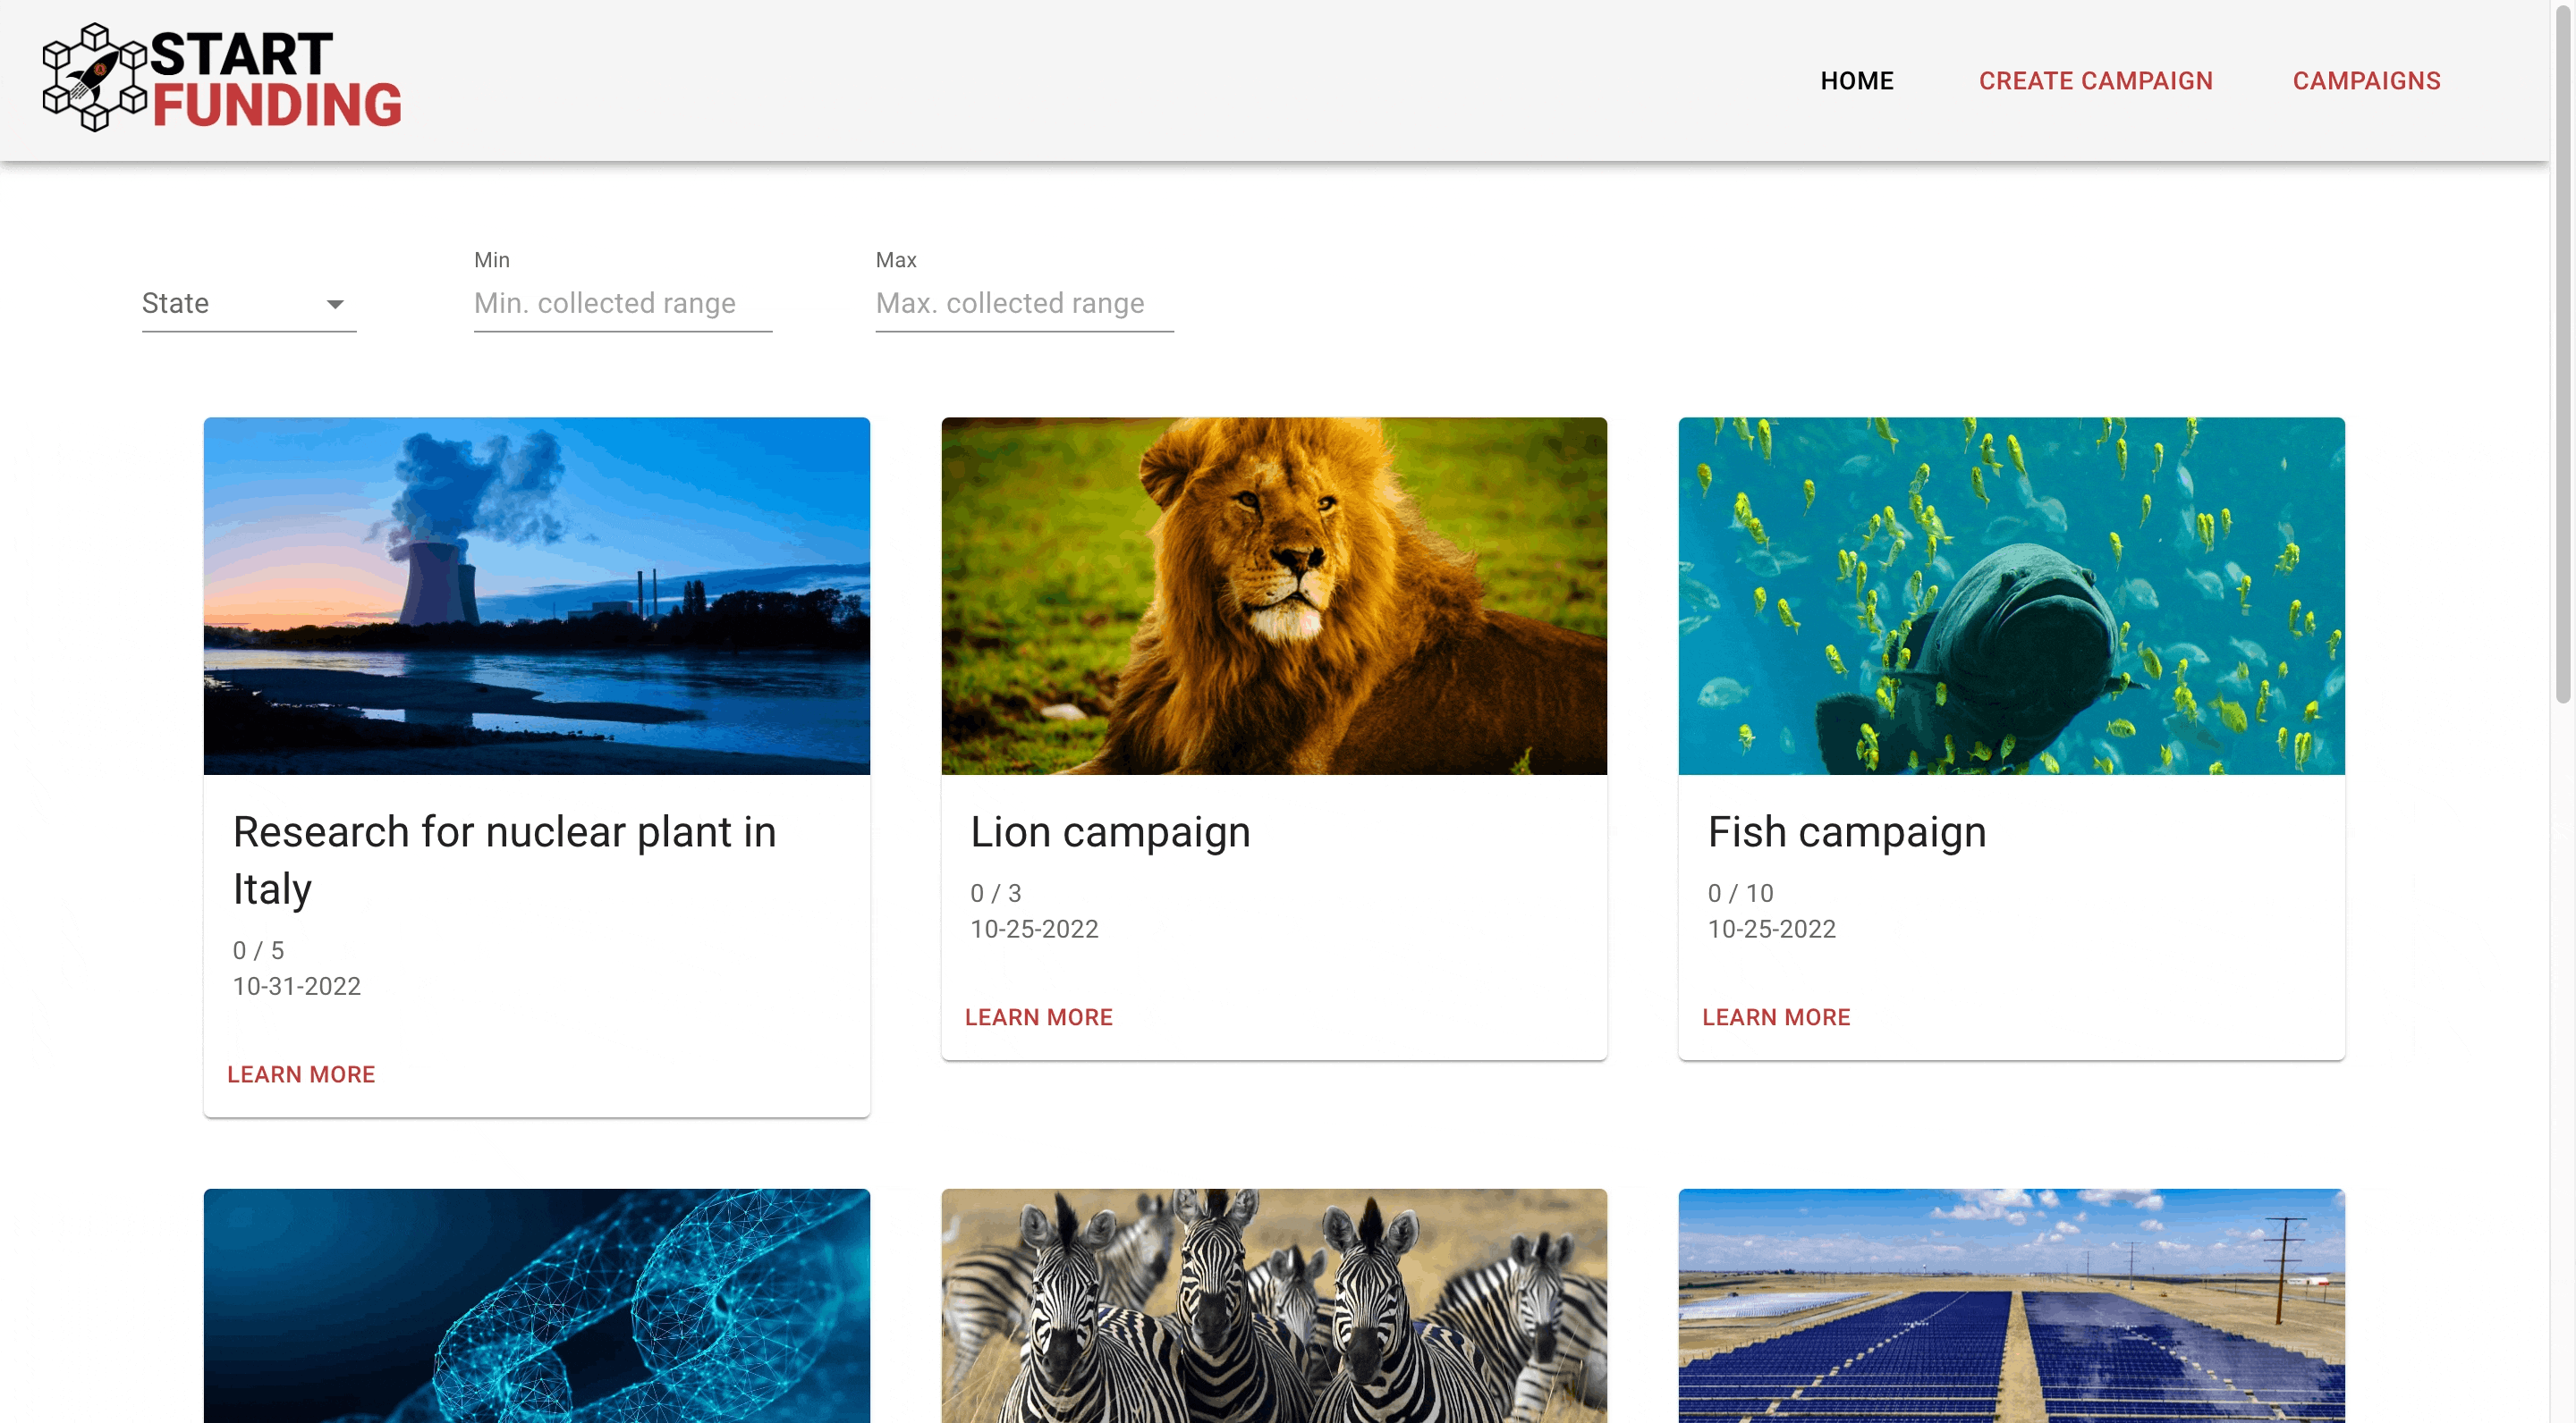
Task: Open the State dropdown arrow
Action: 335,304
